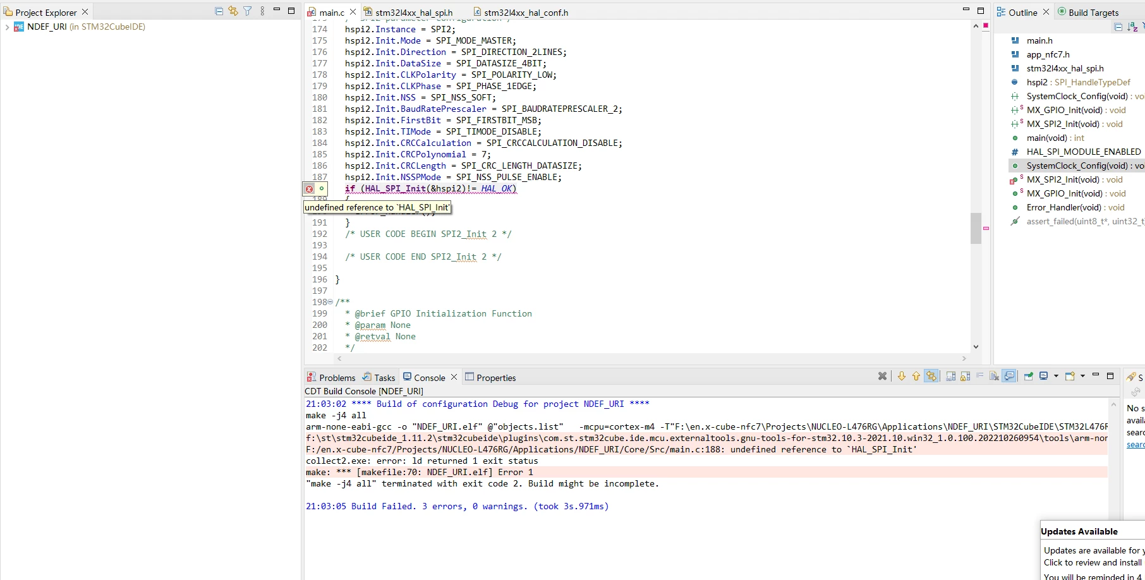1145x580 pixels.
Task: Sort Outline entries alphabetically
Action: [x=1132, y=27]
